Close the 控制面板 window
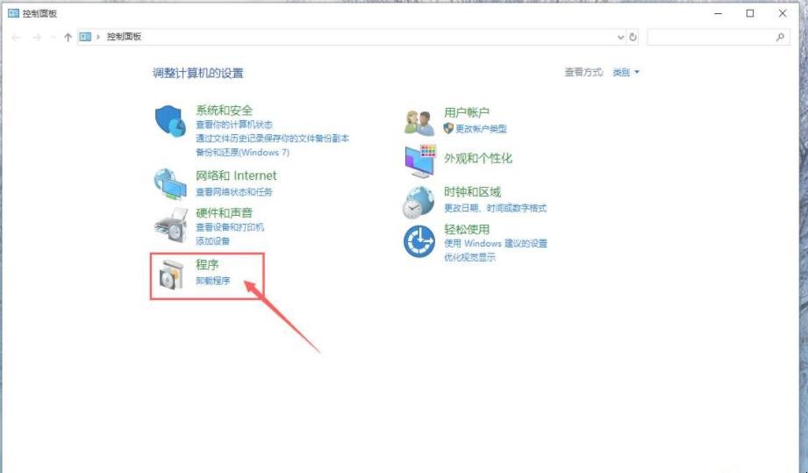The width and height of the screenshot is (808, 473). (783, 13)
